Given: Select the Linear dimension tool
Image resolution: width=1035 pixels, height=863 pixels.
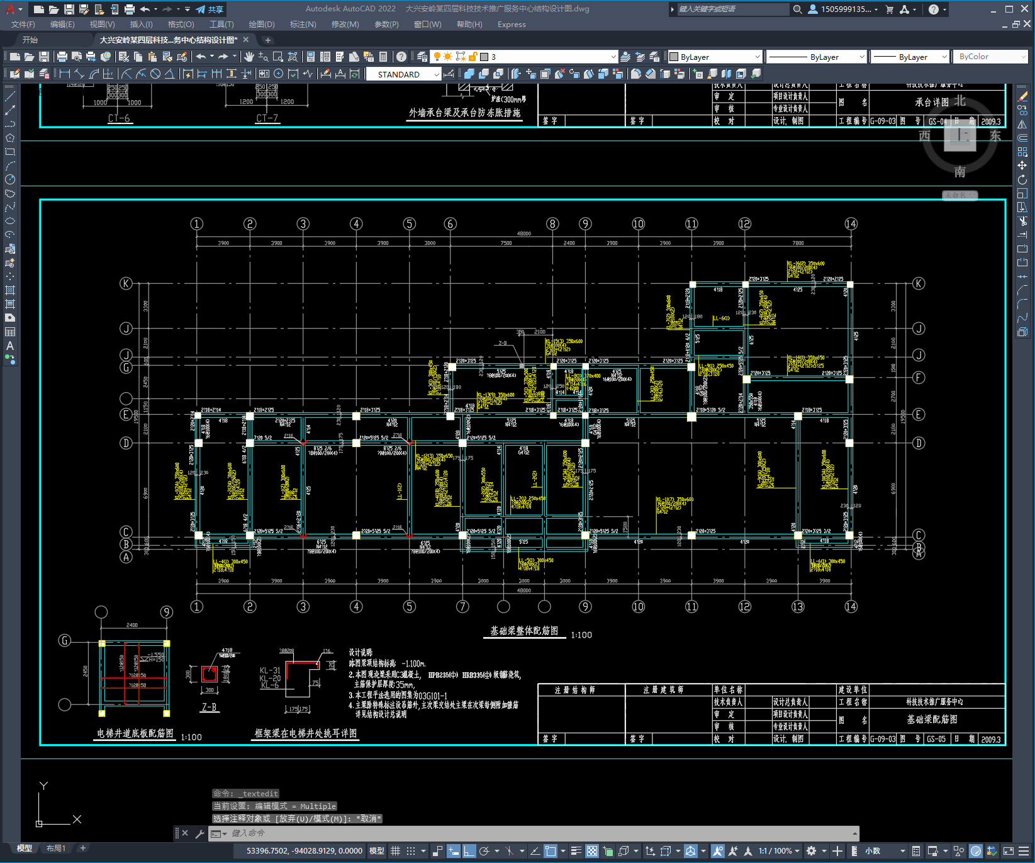Looking at the screenshot, I should click(64, 74).
